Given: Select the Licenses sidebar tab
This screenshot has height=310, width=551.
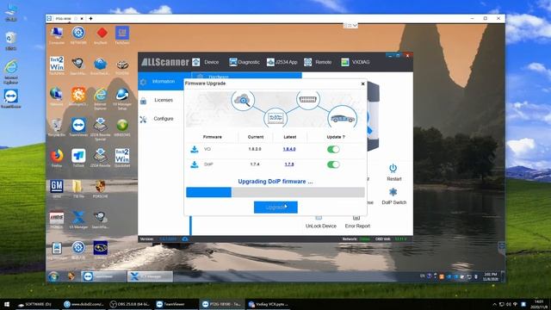Looking at the screenshot, I should [161, 100].
